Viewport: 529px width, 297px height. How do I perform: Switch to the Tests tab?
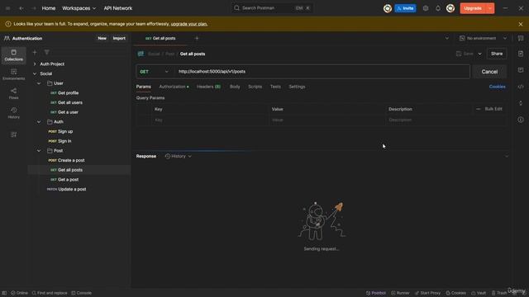coord(275,87)
